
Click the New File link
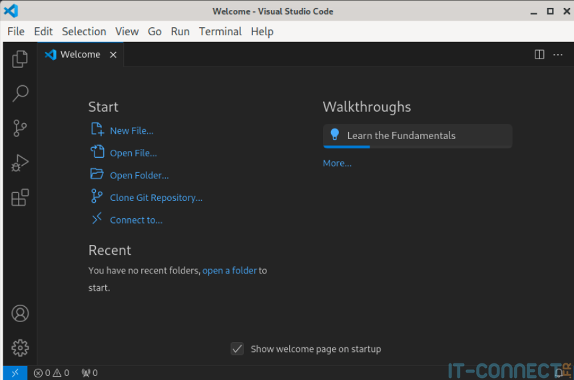pos(131,130)
